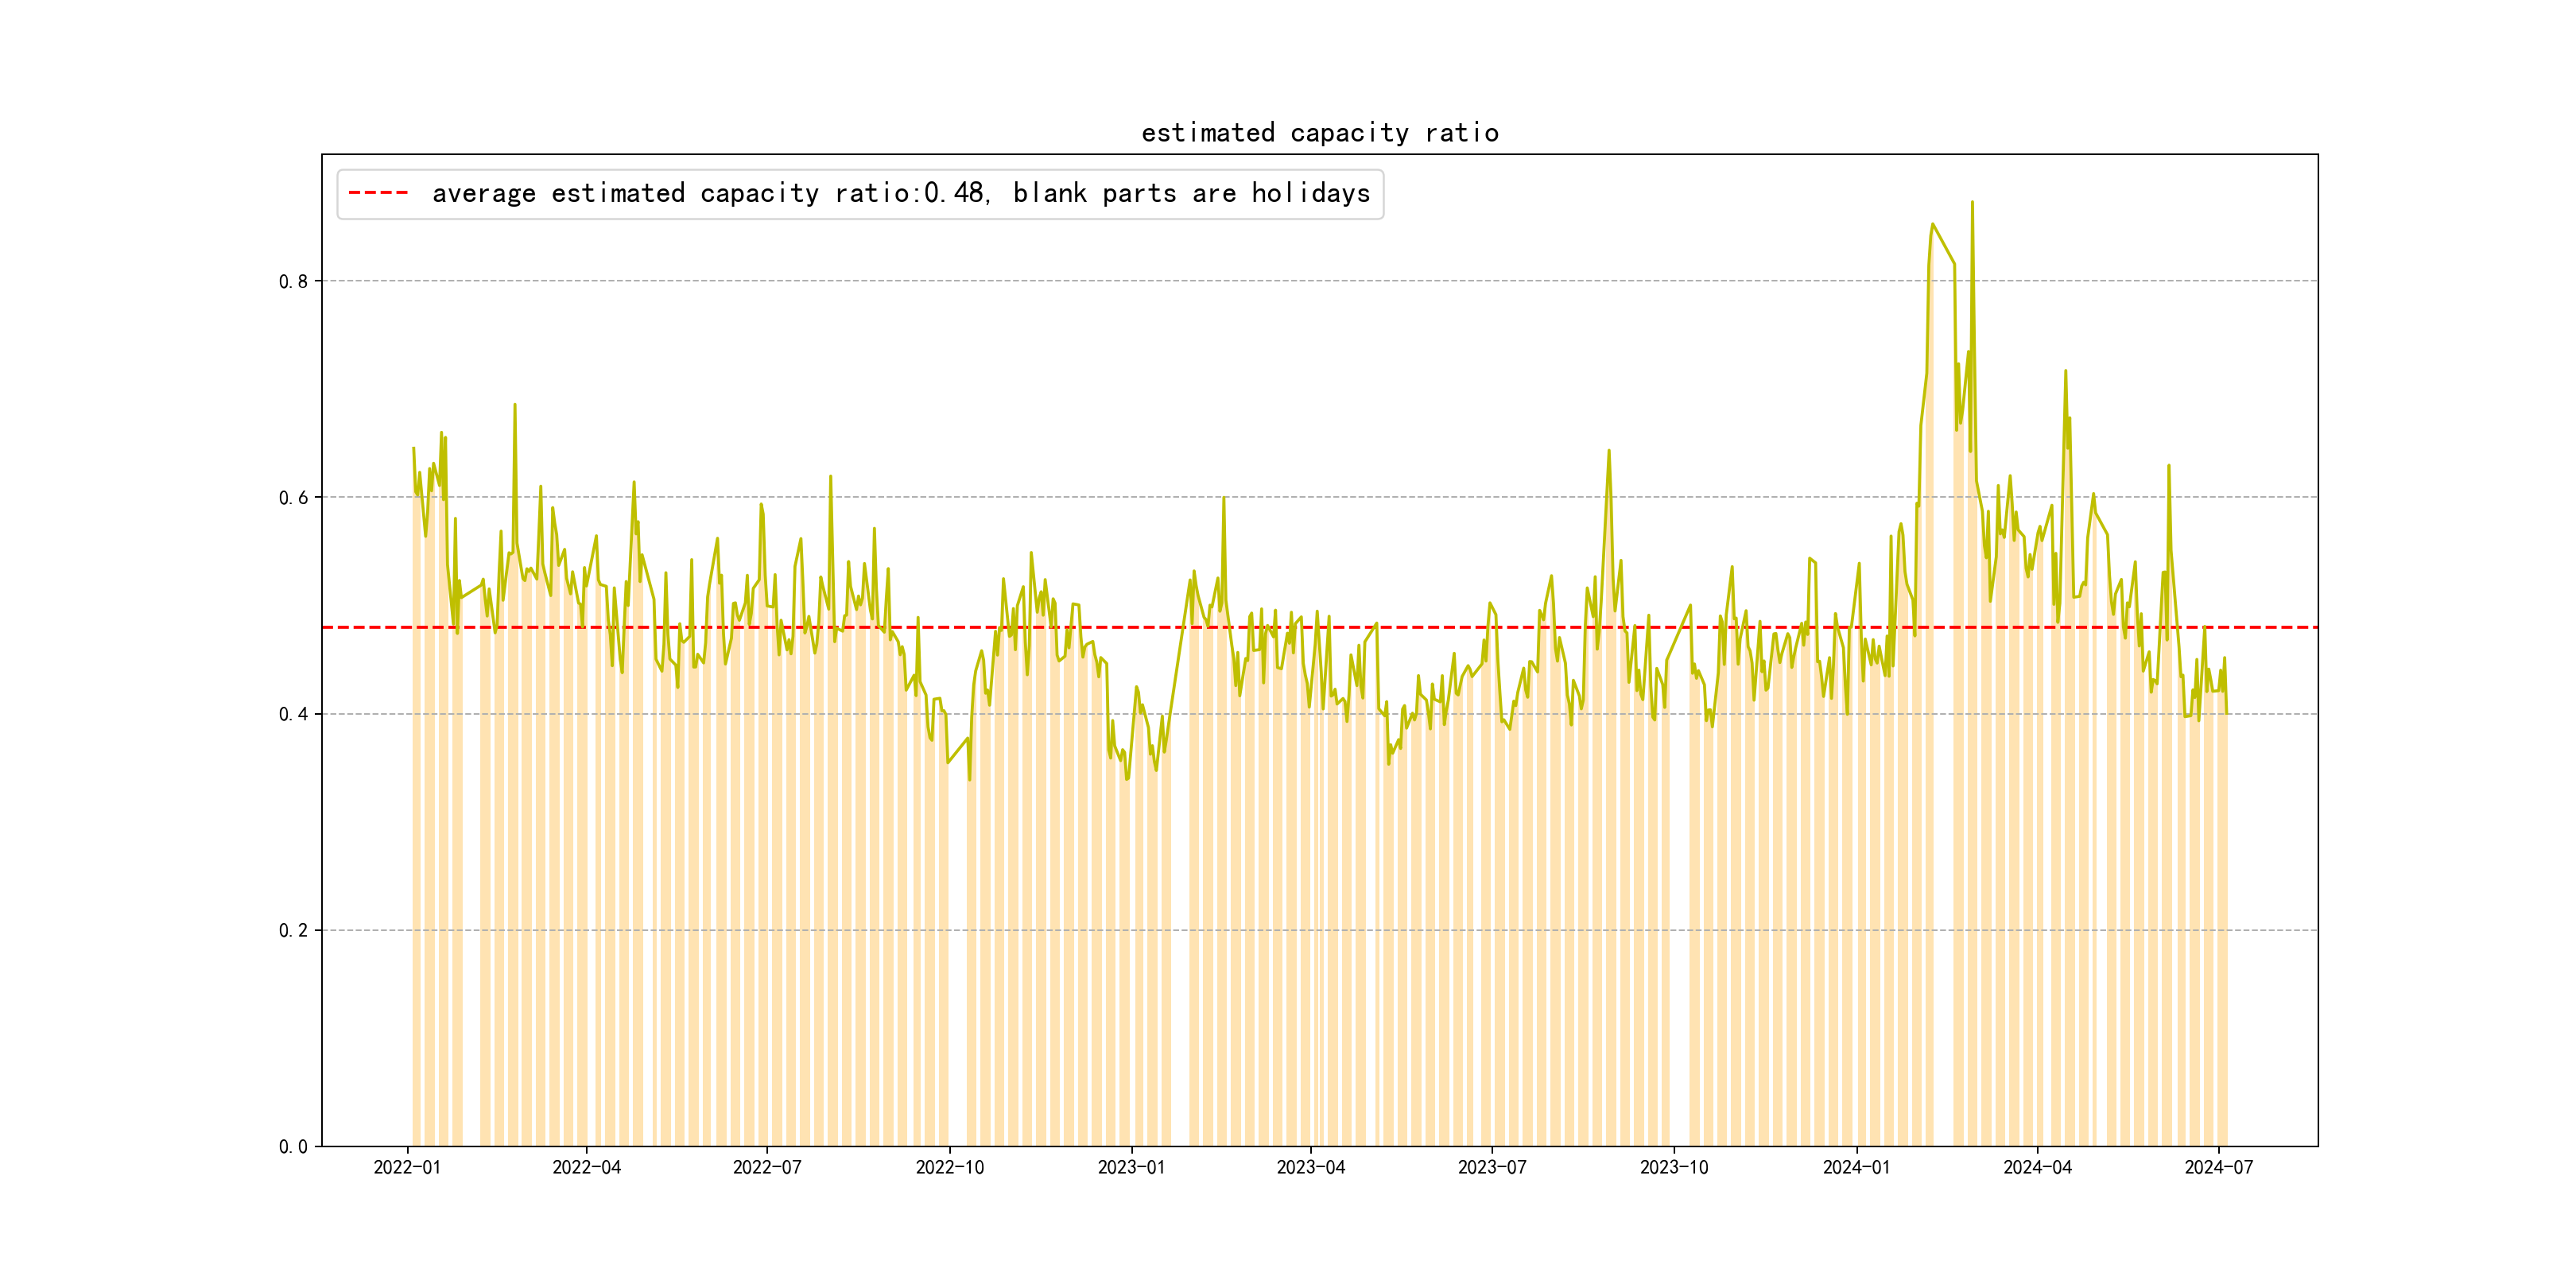Click the 2023-10 x-axis date label
The image size is (2576, 1288).
tap(1673, 1167)
